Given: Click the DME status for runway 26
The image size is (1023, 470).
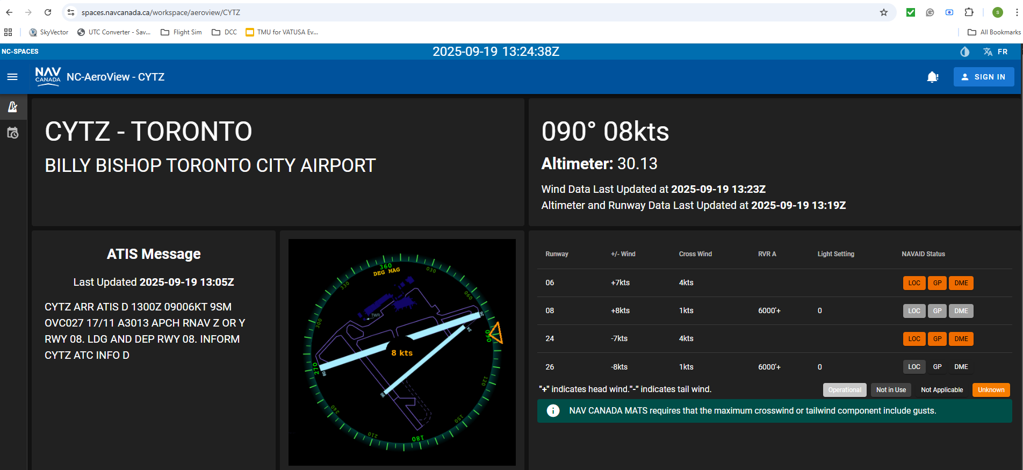Looking at the screenshot, I should [x=961, y=367].
